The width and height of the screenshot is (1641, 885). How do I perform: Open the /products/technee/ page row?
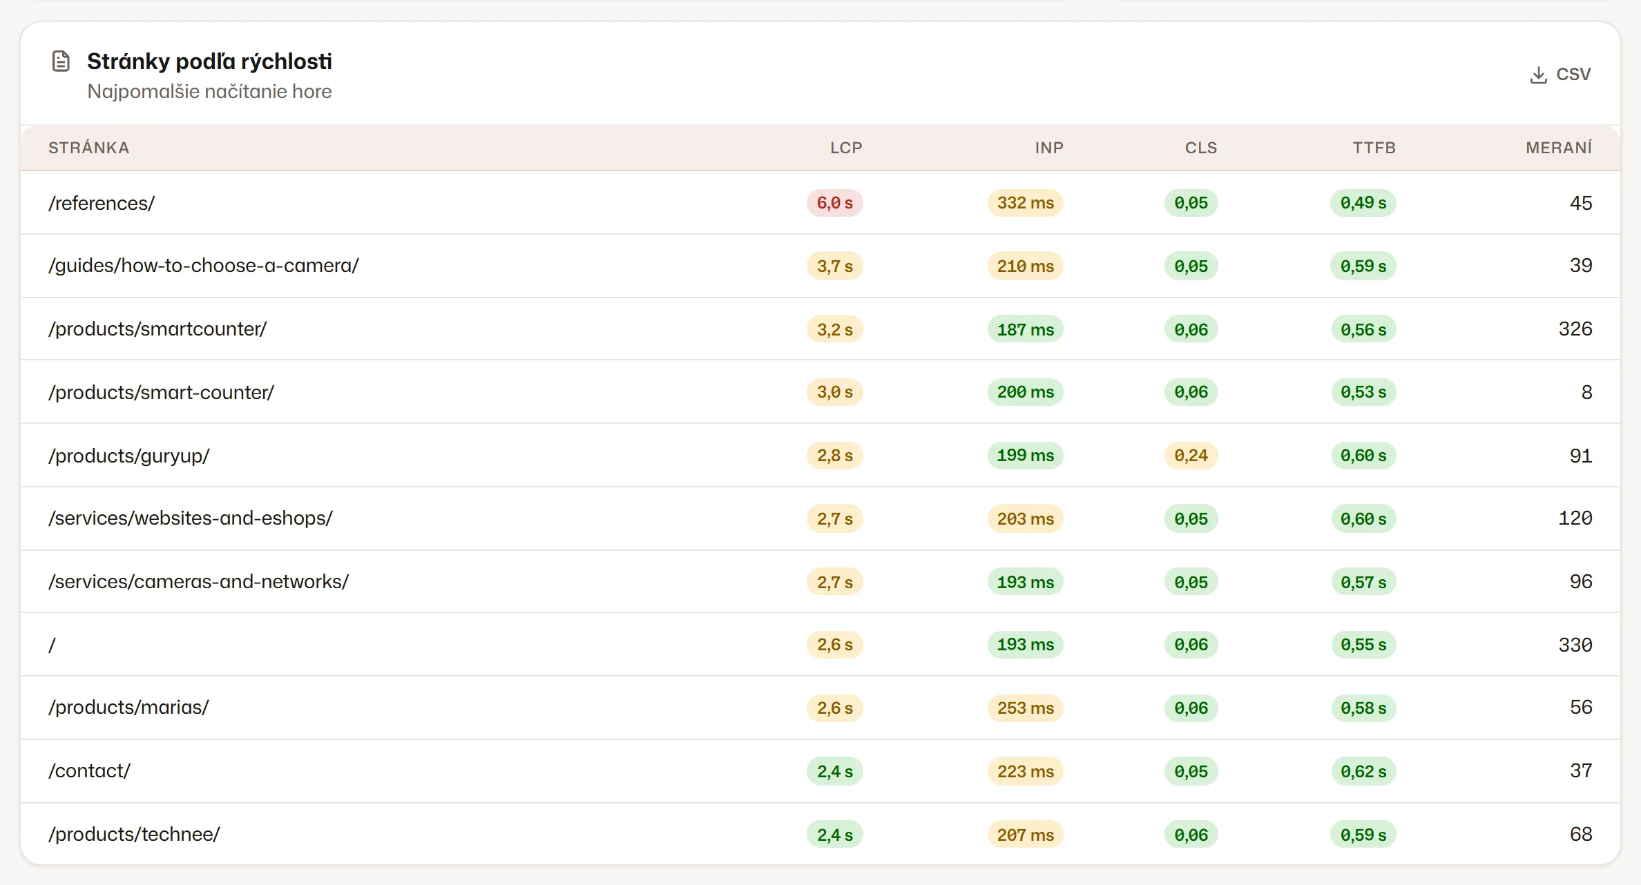point(820,834)
